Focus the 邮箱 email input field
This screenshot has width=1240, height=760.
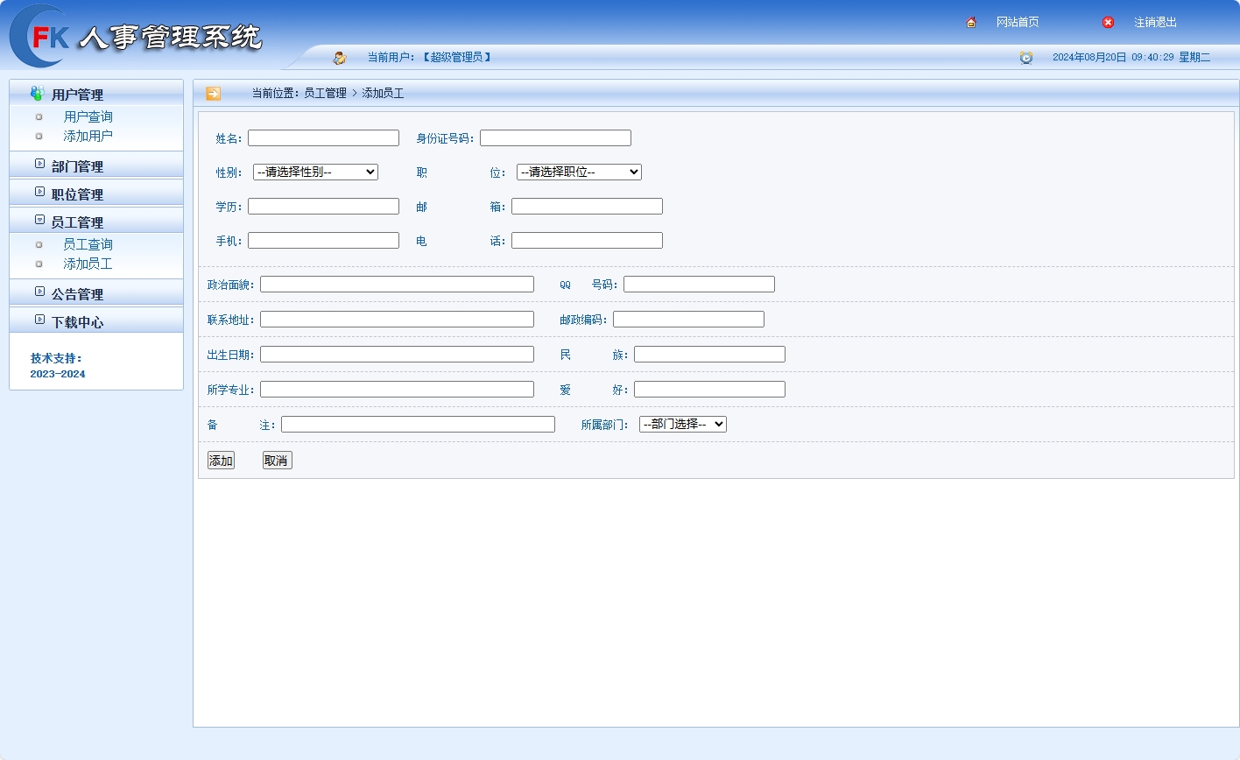coord(587,207)
